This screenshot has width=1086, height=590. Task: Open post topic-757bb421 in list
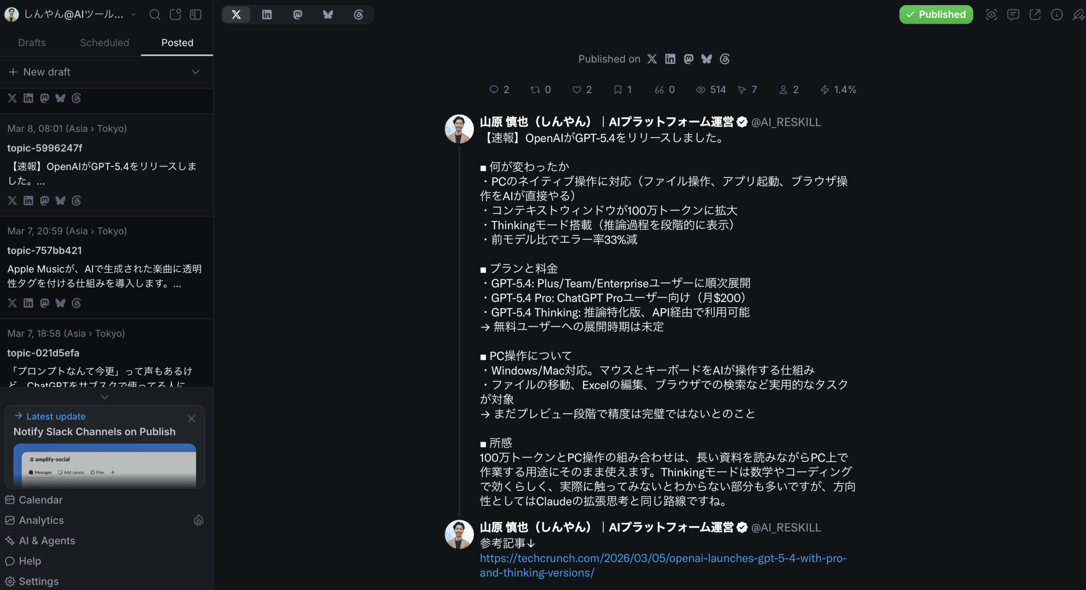(106, 268)
